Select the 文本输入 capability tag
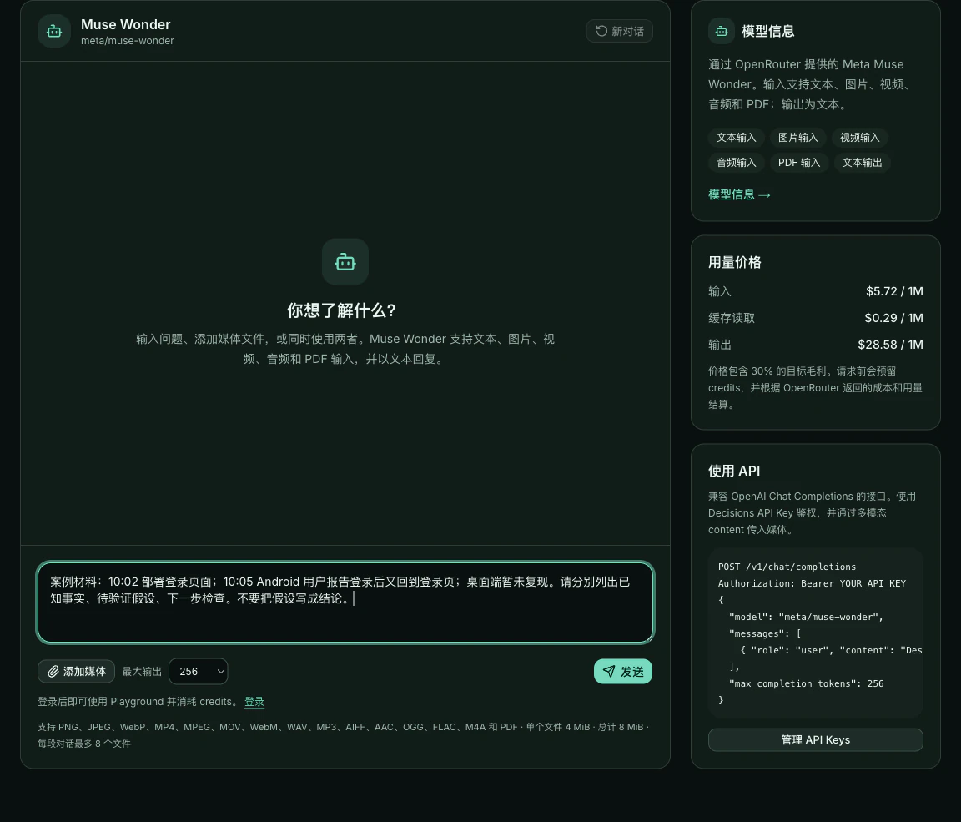 click(736, 138)
